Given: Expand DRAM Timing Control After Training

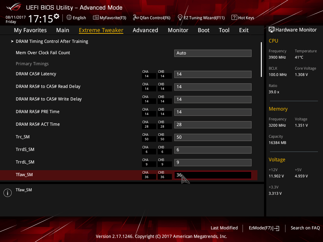Looking at the screenshot, I should (52, 41).
